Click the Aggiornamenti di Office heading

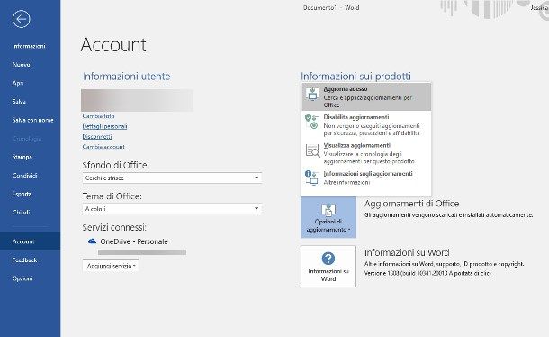pyautogui.click(x=411, y=204)
